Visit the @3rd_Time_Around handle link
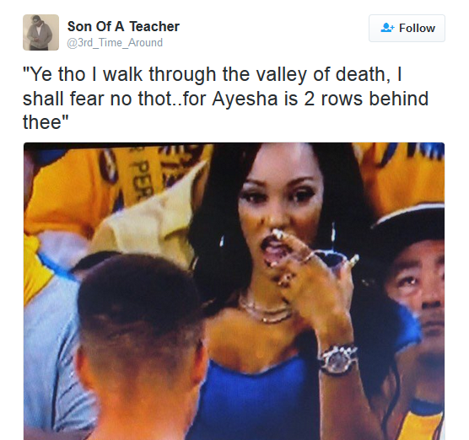Viewport: 469px width, 440px height. pyautogui.click(x=115, y=43)
